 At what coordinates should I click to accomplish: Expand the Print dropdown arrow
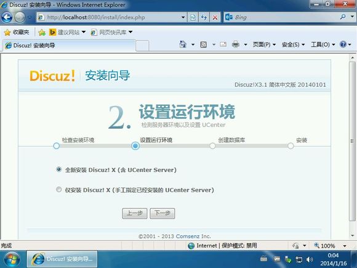pyautogui.click(x=246, y=44)
